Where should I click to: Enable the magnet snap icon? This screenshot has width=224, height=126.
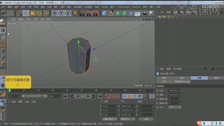(x=3, y=94)
